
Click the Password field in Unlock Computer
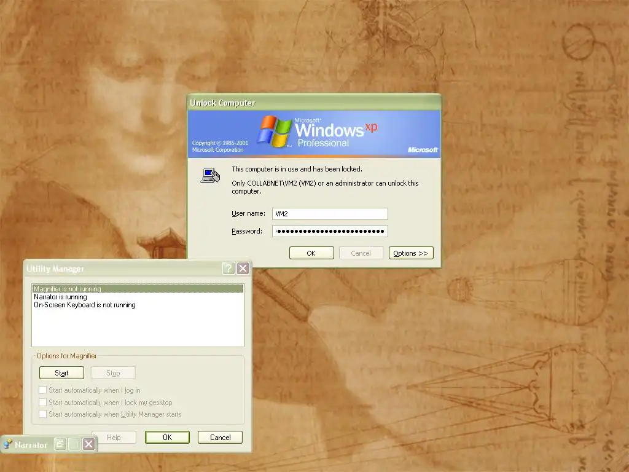click(330, 231)
